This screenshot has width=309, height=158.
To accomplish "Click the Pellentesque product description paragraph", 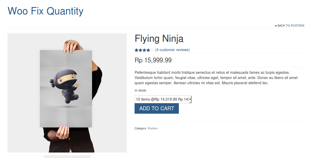I will tap(216, 78).
